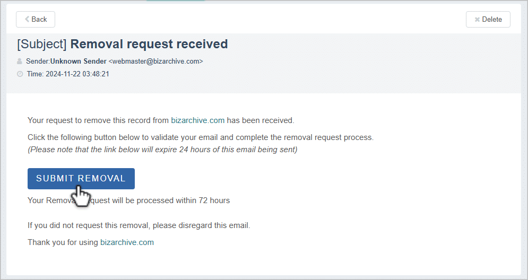
Task: Click the 'Sender:' field label
Action: click(x=38, y=62)
